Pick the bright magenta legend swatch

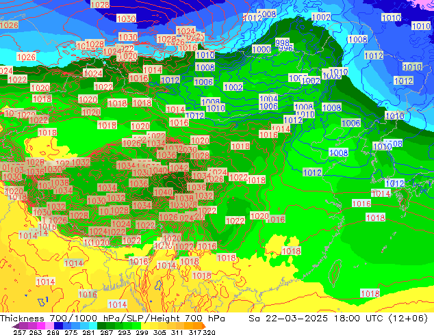[x=41, y=325]
